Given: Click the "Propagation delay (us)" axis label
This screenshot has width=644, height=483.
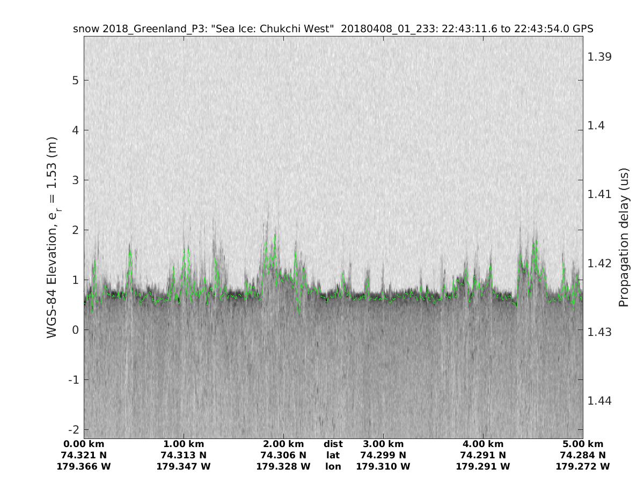Looking at the screenshot, I should (x=623, y=237).
